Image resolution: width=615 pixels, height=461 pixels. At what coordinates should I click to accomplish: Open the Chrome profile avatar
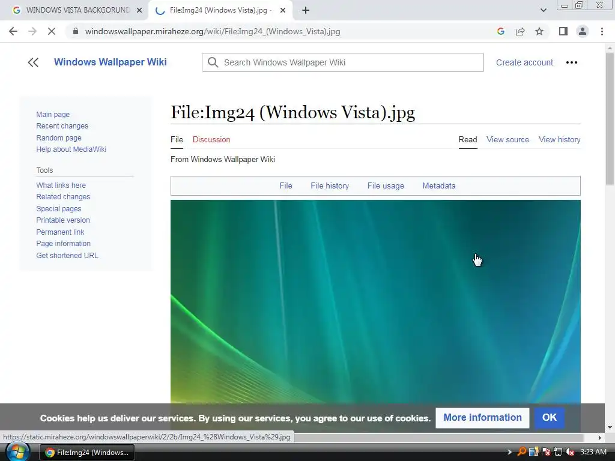583,31
